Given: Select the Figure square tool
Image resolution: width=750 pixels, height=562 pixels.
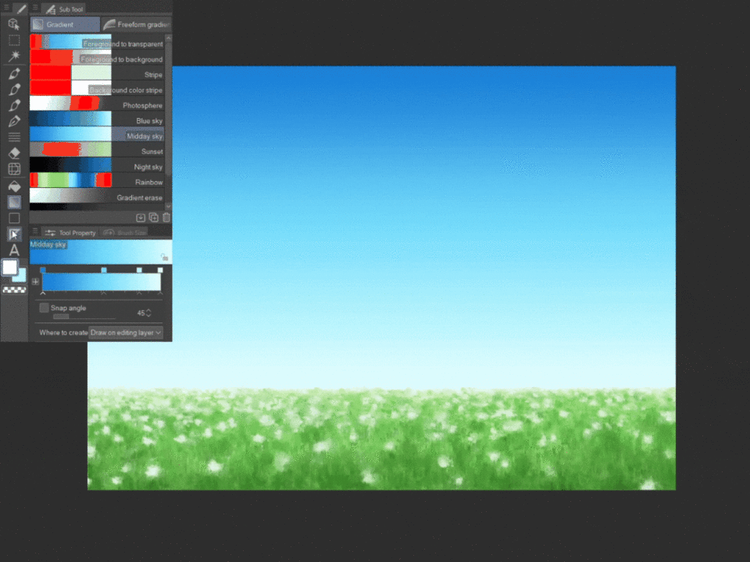Looking at the screenshot, I should pyautogui.click(x=14, y=219).
